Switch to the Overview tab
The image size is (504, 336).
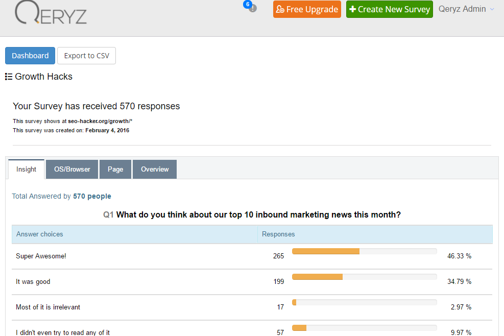[155, 169]
